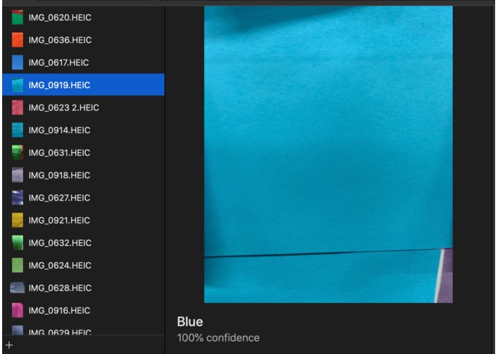This screenshot has width=498, height=354.
Task: Select IMG_0916.HEIC file row
Action: point(84,310)
